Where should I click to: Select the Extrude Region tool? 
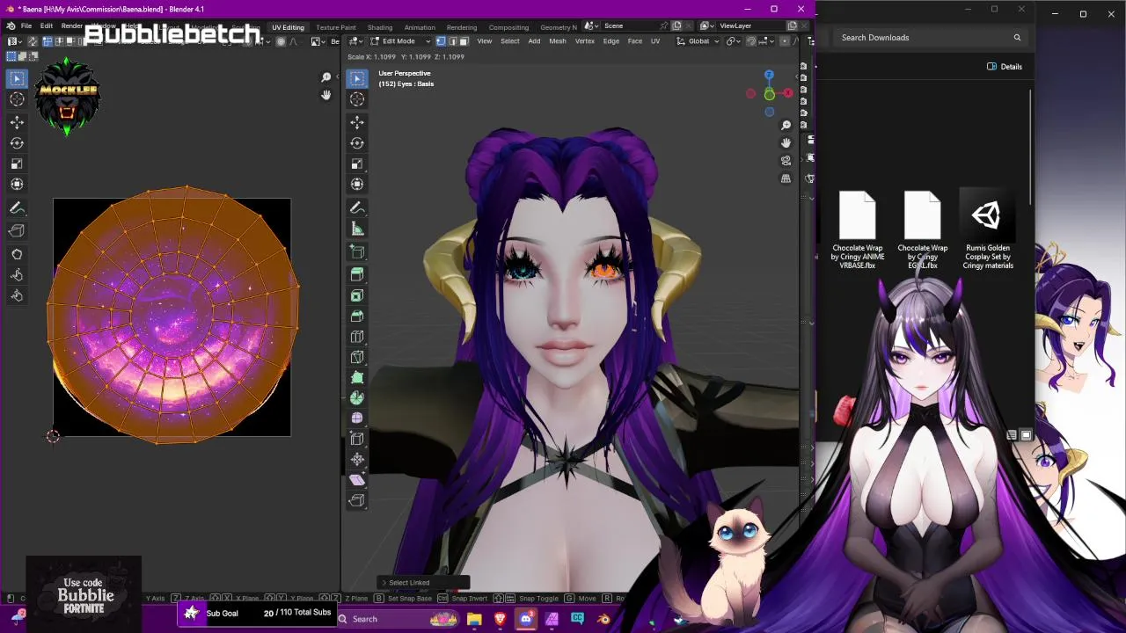357,275
